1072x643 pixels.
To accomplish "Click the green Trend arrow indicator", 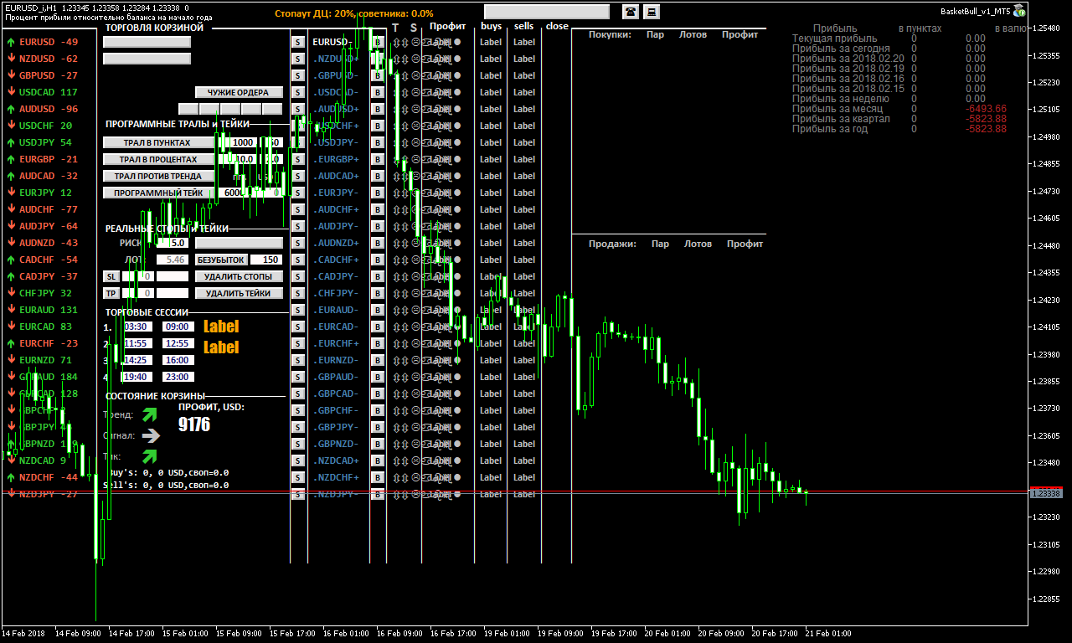I will click(x=150, y=414).
